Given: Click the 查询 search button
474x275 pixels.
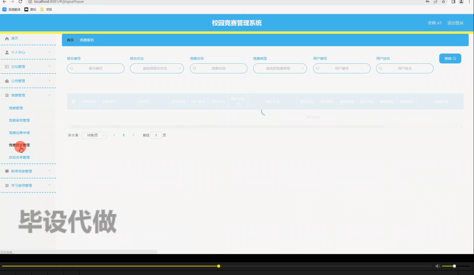Looking at the screenshot, I should pyautogui.click(x=450, y=58).
